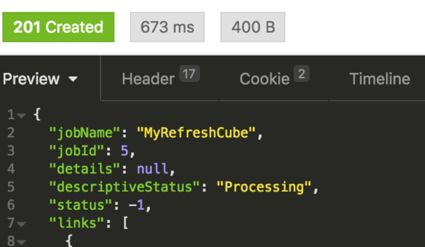Switch to the Cookie tab
Viewport: 425px width, 247px height.
(264, 79)
